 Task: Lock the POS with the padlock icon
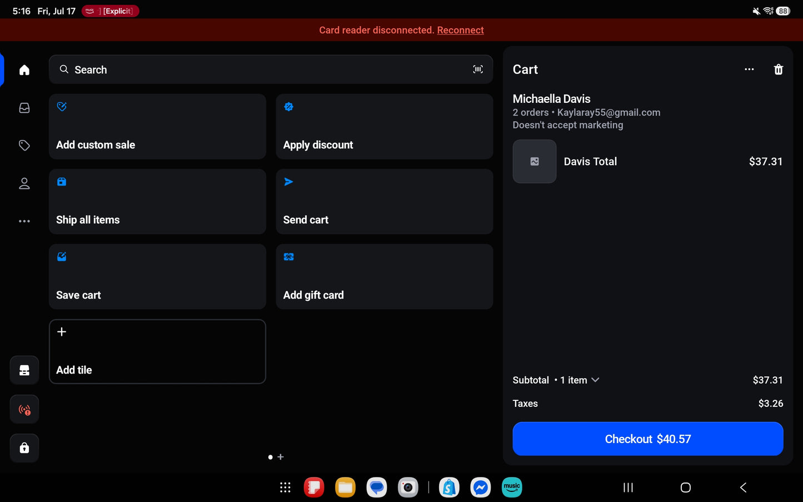point(24,448)
